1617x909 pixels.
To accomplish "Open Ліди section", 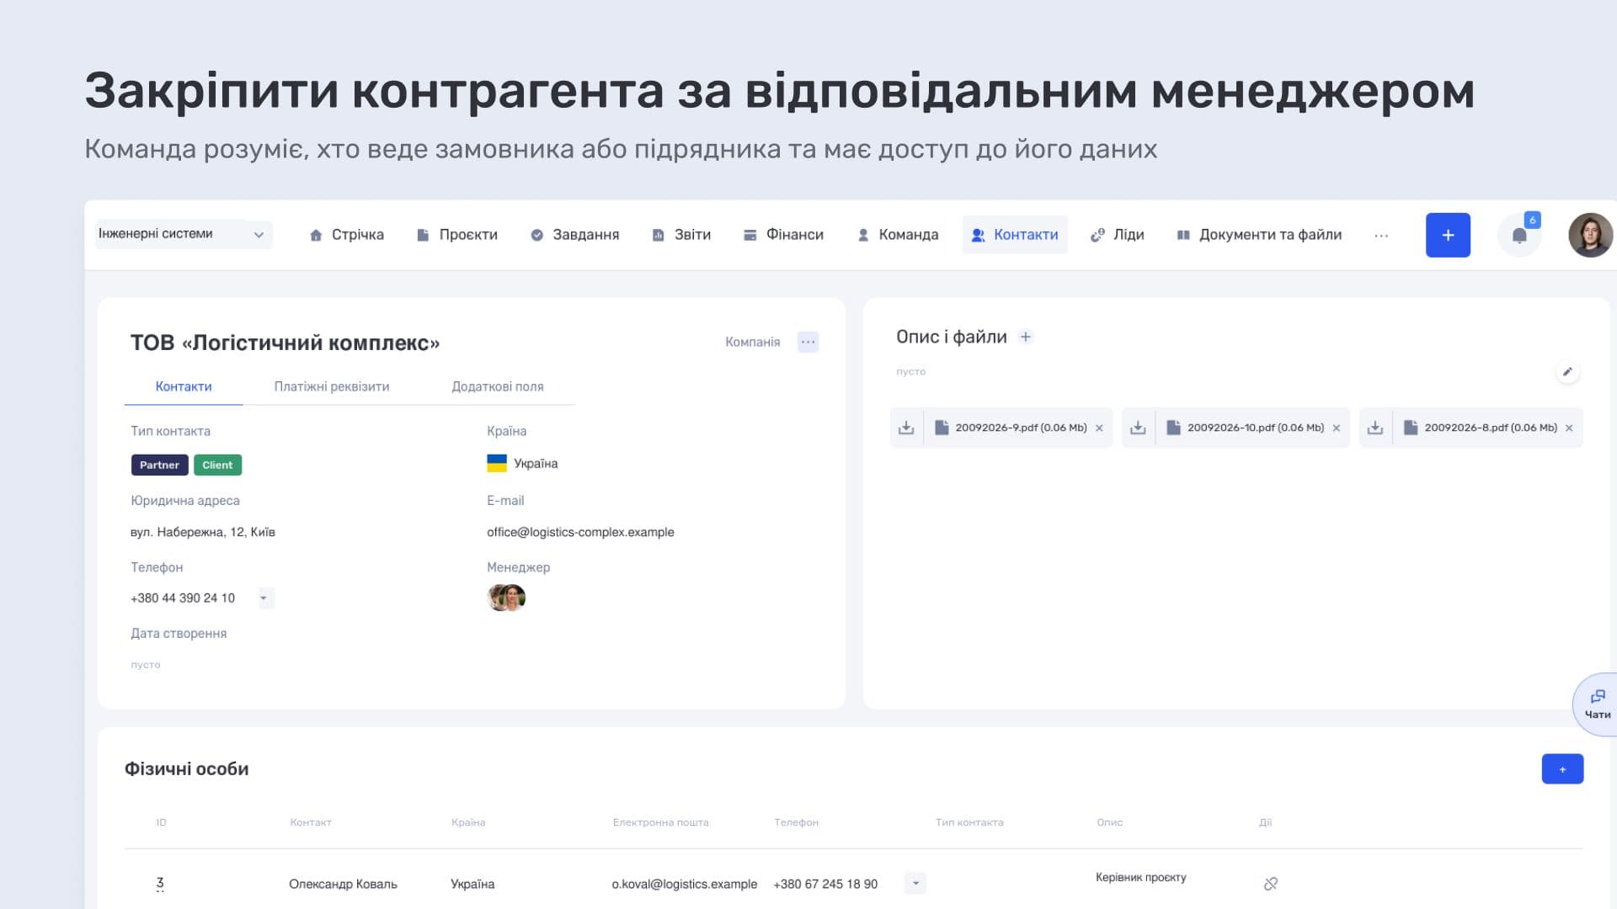I will pos(1118,235).
